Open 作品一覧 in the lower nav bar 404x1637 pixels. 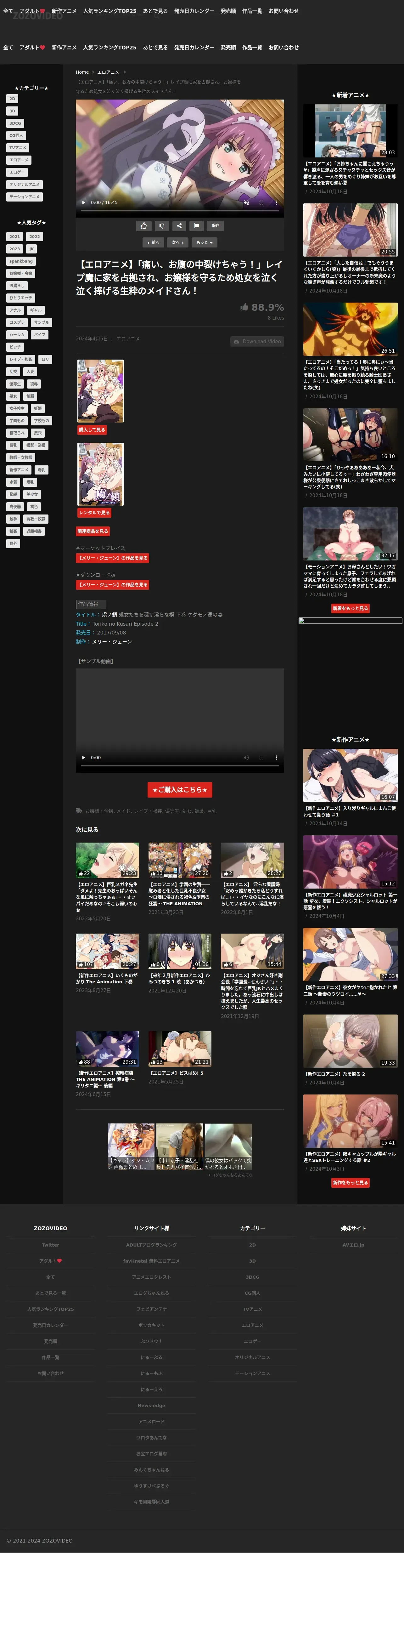(252, 48)
